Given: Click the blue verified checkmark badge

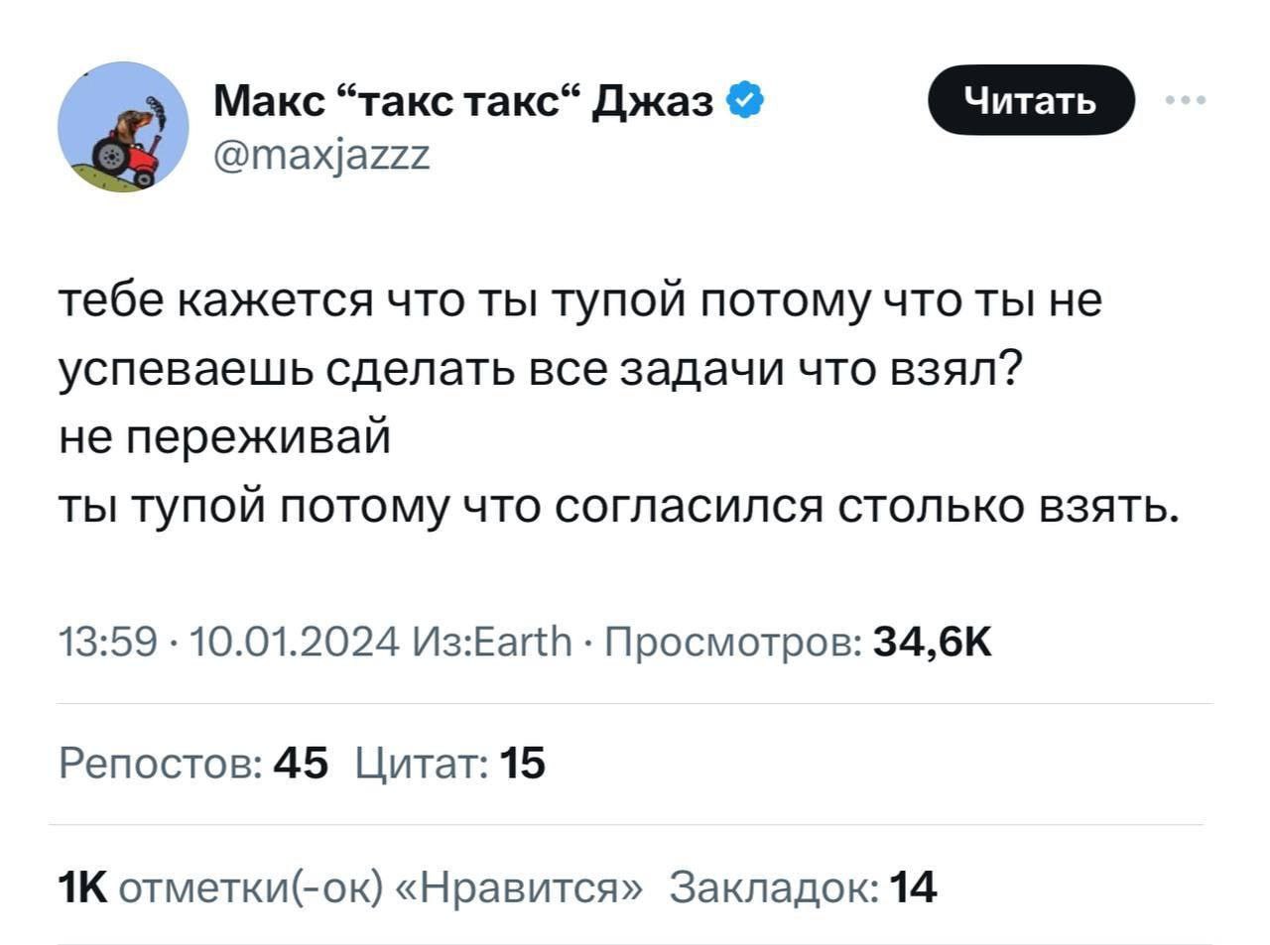Looking at the screenshot, I should pos(745,99).
